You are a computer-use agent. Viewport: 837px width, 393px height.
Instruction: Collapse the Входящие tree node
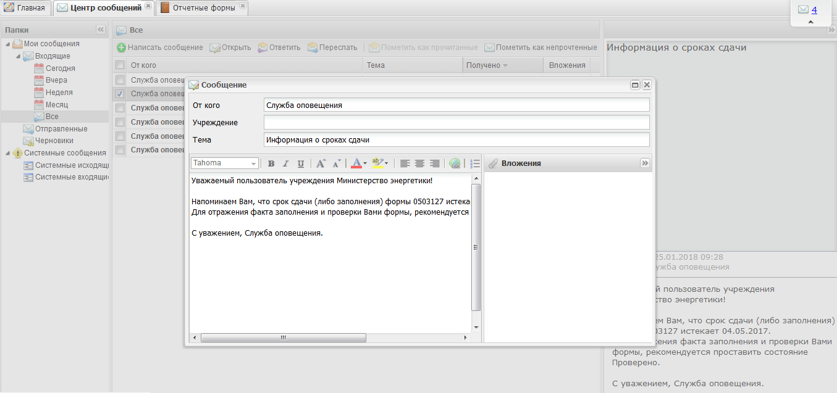click(18, 56)
